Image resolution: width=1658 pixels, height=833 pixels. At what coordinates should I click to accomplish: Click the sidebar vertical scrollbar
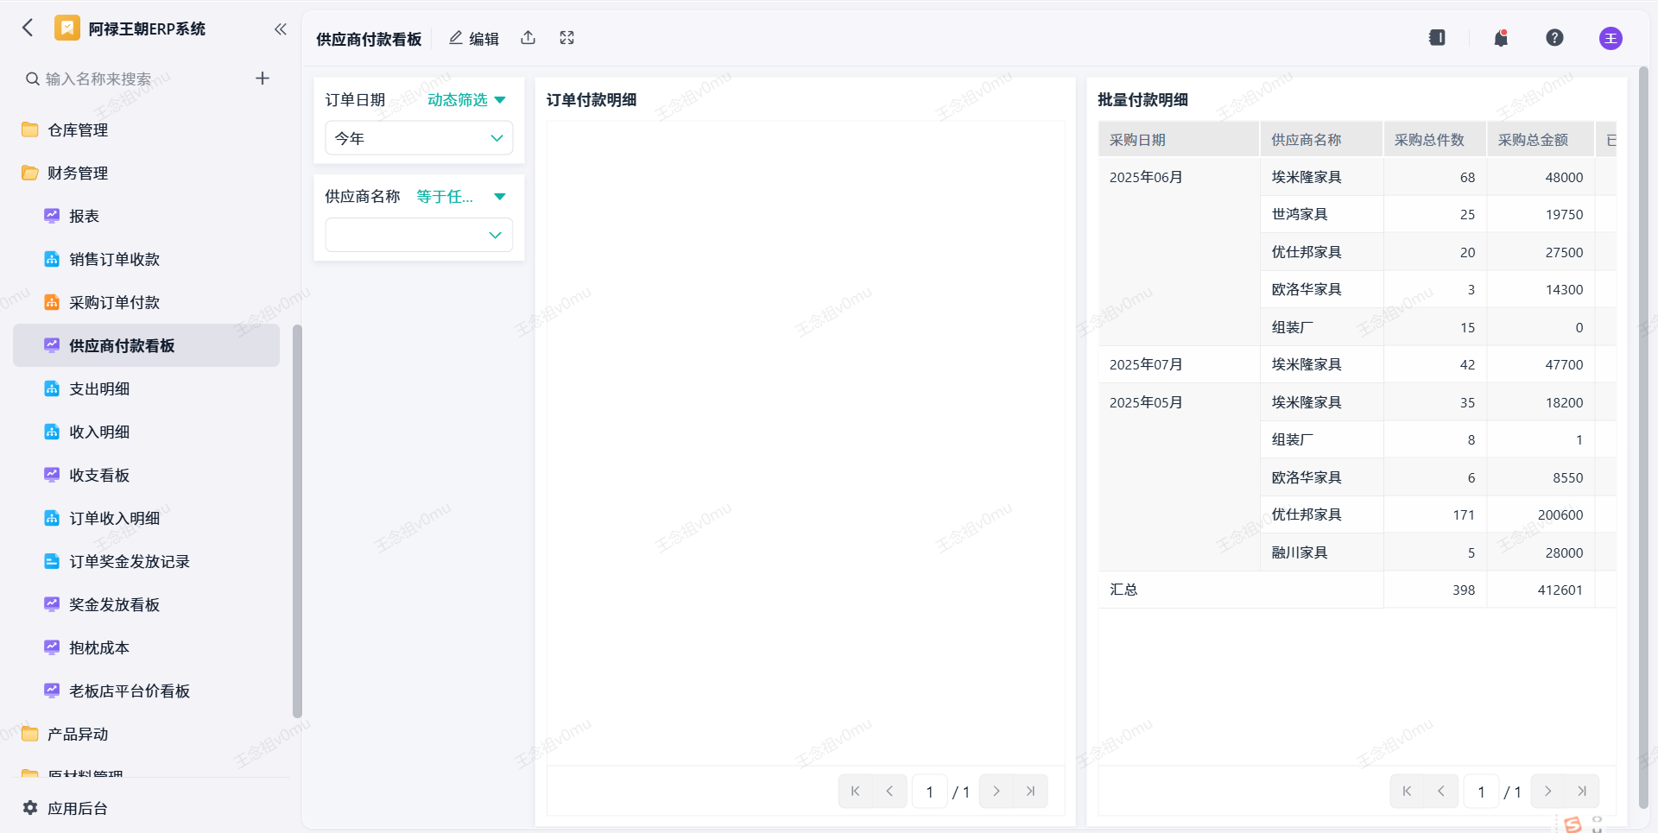[297, 521]
